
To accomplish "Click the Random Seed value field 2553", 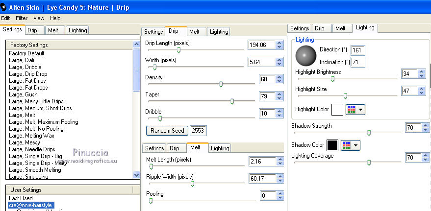I will [x=198, y=131].
